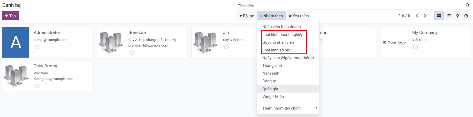Group by Loại hình doanh nghiệp
This screenshot has height=117, width=473.
point(288,35)
